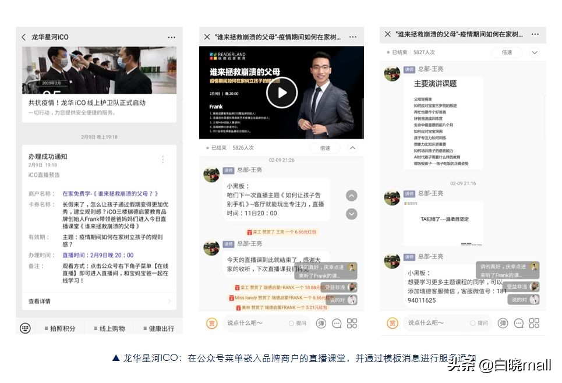Image resolution: width=562 pixels, height=383 pixels.
Task: Tap the keyboard icon in the left account menu bar
Action: coord(24,328)
